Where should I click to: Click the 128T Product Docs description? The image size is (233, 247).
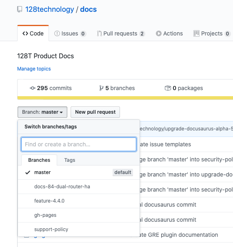coord(45,56)
